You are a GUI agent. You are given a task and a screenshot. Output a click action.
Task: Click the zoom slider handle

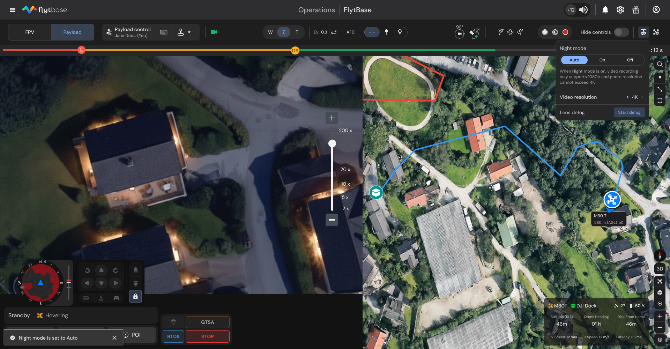pyautogui.click(x=332, y=143)
